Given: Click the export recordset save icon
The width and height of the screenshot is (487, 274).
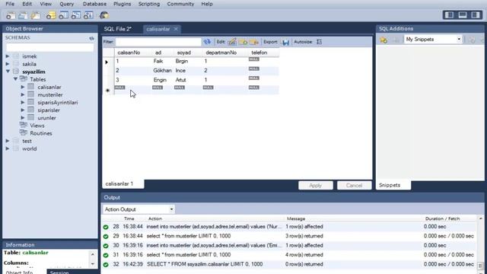Looking at the screenshot, I should (x=285, y=42).
